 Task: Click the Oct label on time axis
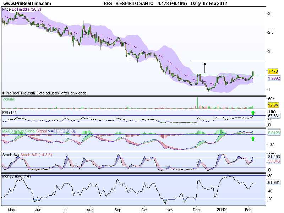pos(144,210)
